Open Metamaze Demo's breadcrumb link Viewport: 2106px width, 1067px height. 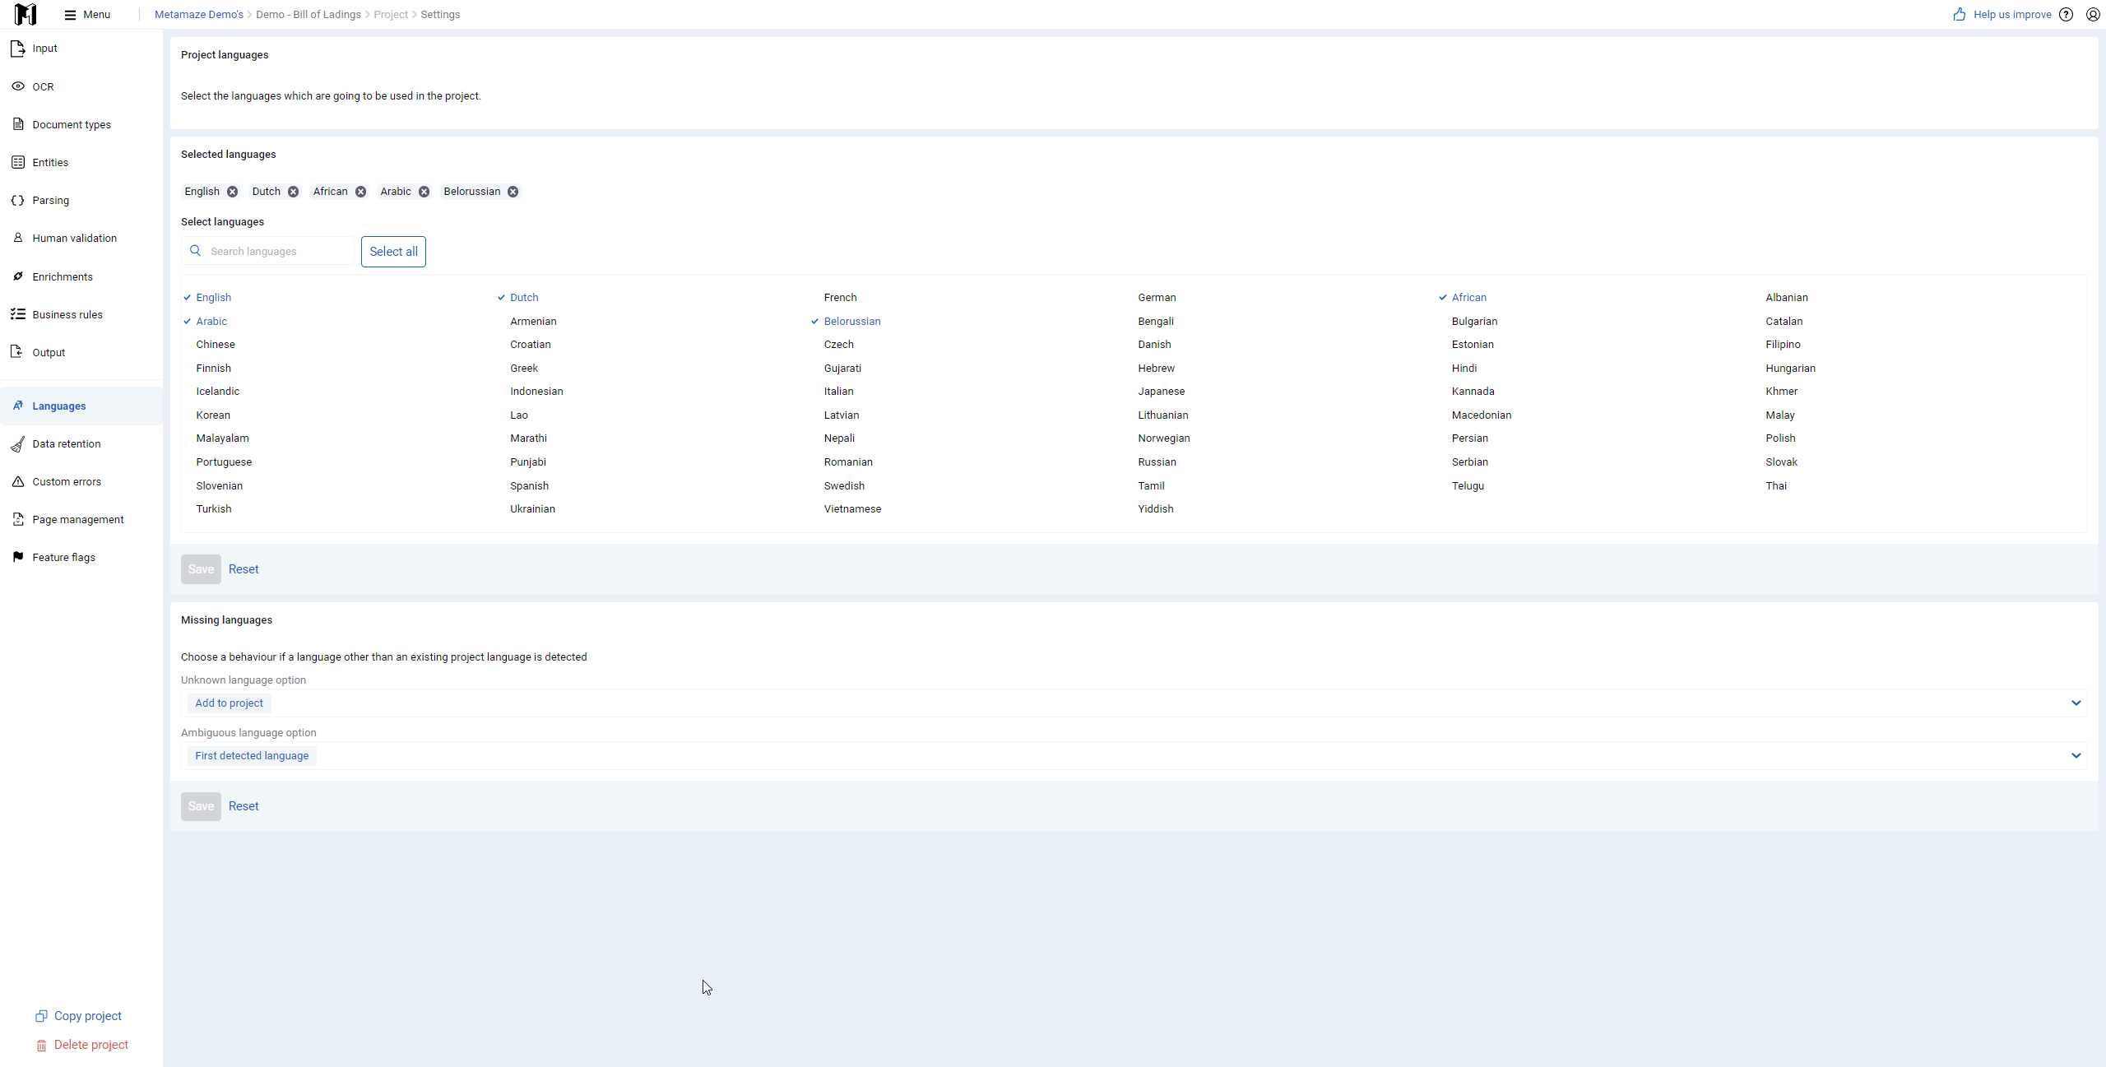[x=199, y=15]
